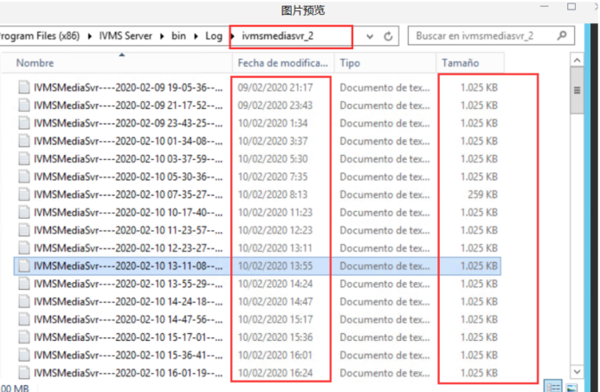Click the search magnifier icon
This screenshot has height=392, width=600.
click(562, 35)
